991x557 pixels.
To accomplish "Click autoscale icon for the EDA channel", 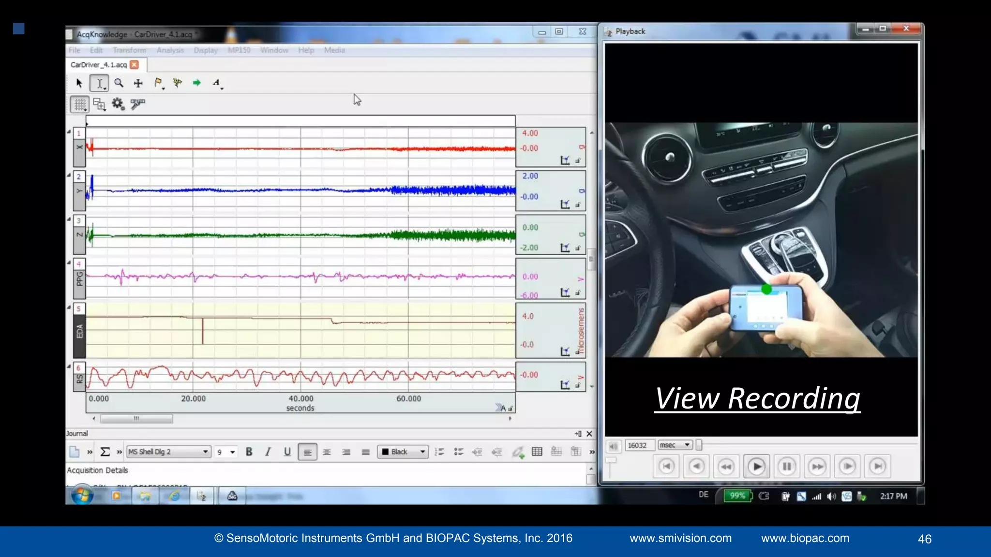I will 565,352.
